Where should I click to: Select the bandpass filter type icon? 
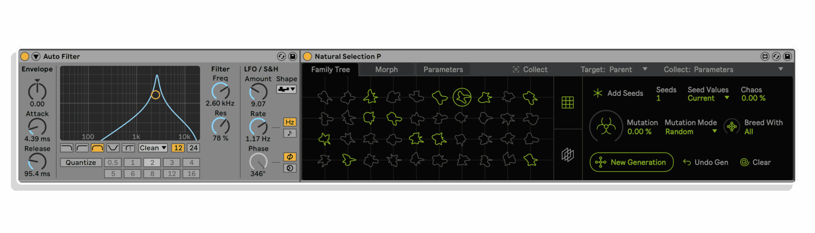click(x=97, y=148)
